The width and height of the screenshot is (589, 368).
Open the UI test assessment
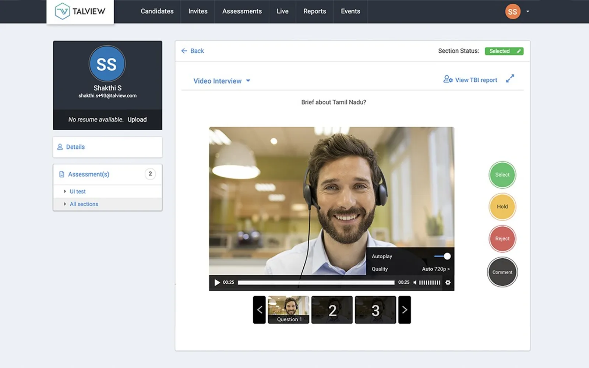coord(78,191)
